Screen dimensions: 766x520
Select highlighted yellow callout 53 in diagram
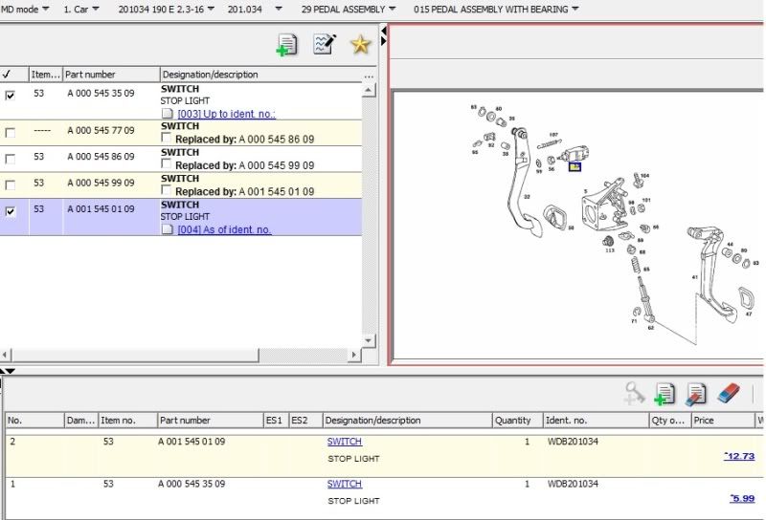574,167
